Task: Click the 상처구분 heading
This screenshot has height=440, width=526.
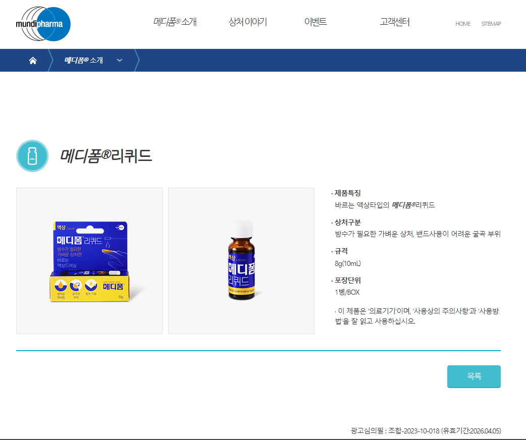Action: click(x=347, y=223)
